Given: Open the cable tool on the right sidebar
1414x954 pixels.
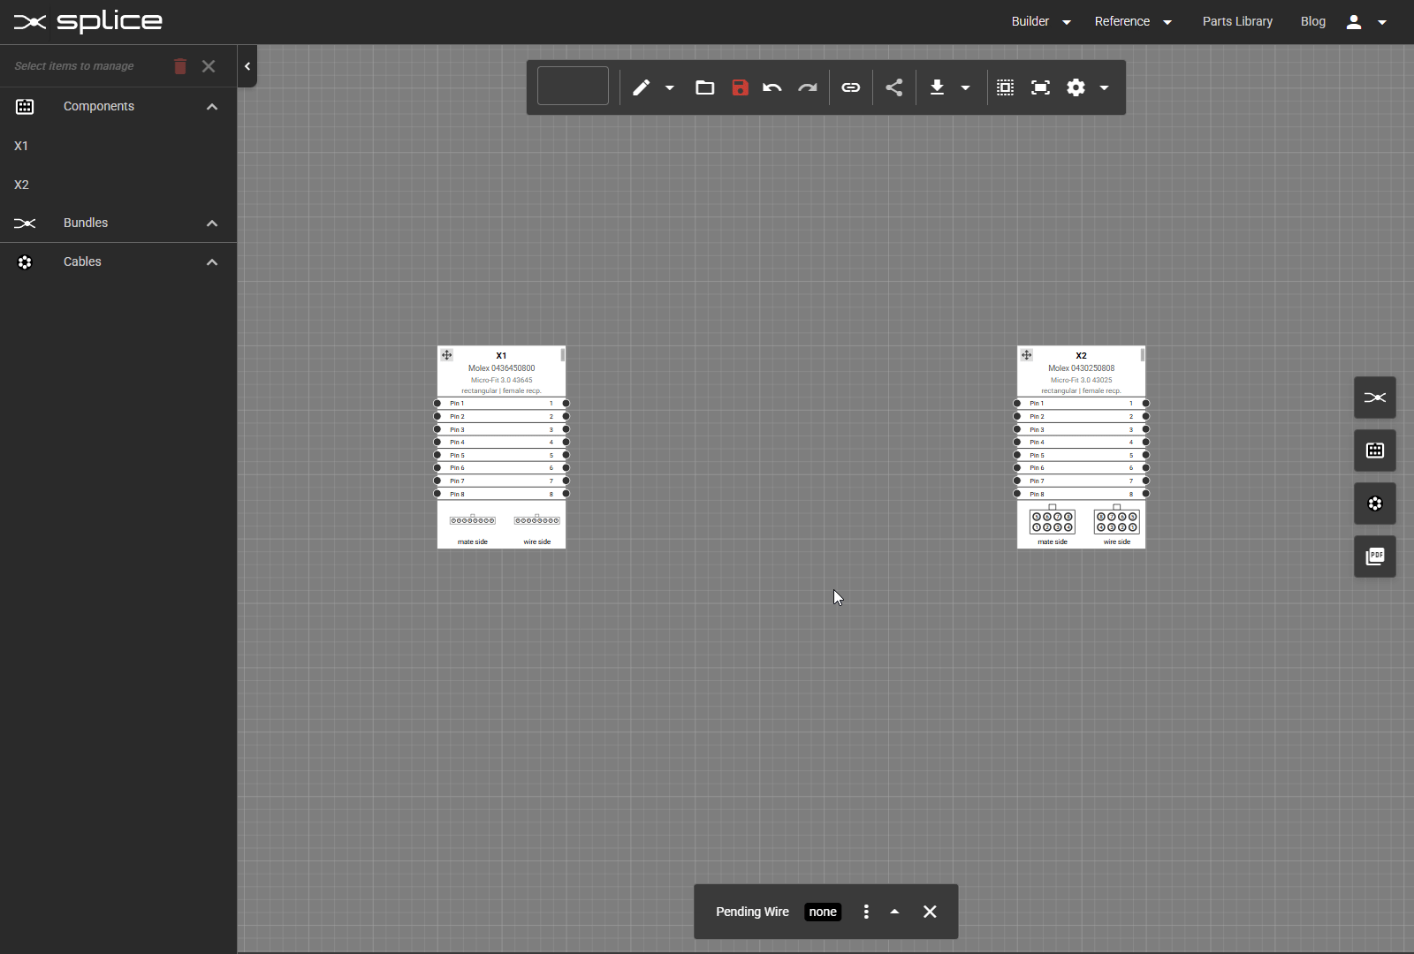Looking at the screenshot, I should 1374,503.
